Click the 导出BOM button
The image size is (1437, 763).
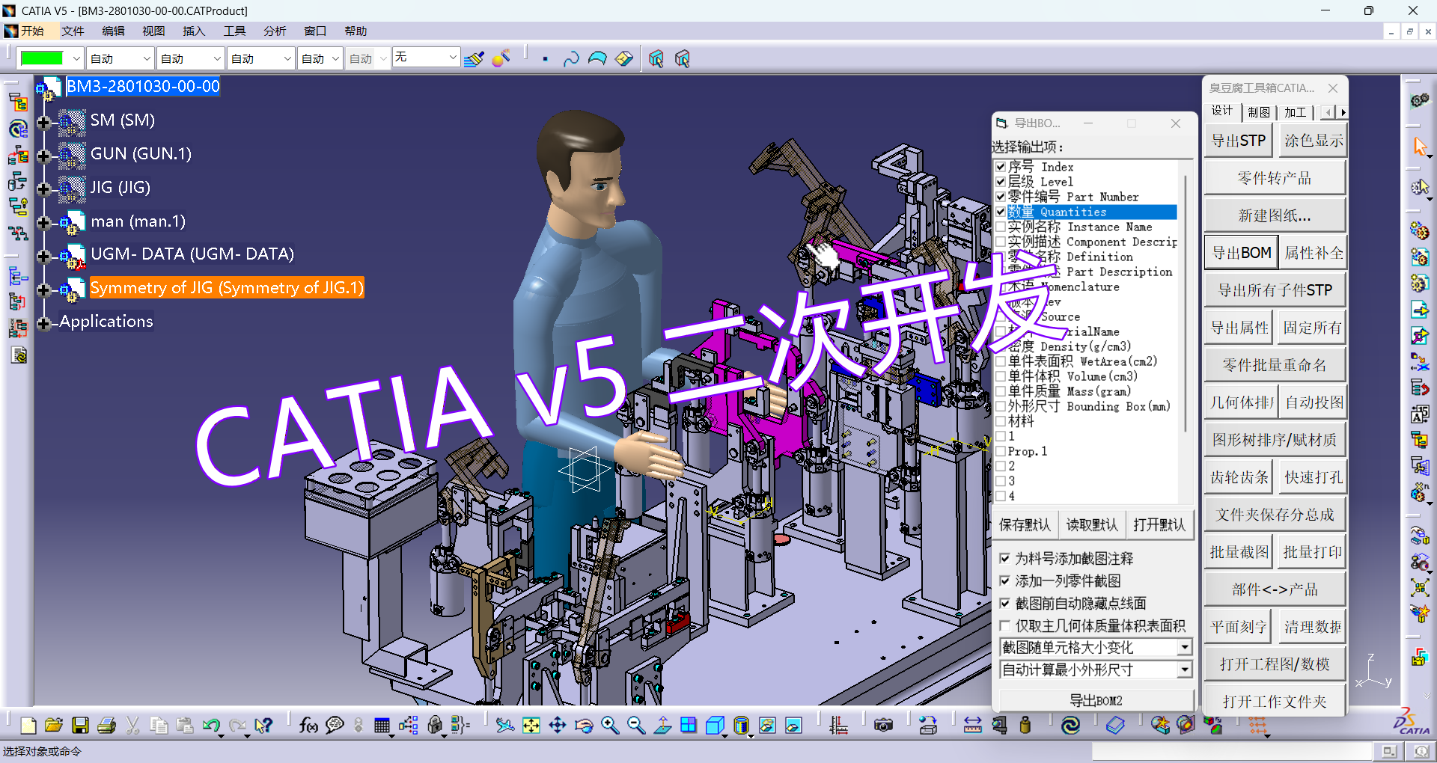click(x=1241, y=253)
